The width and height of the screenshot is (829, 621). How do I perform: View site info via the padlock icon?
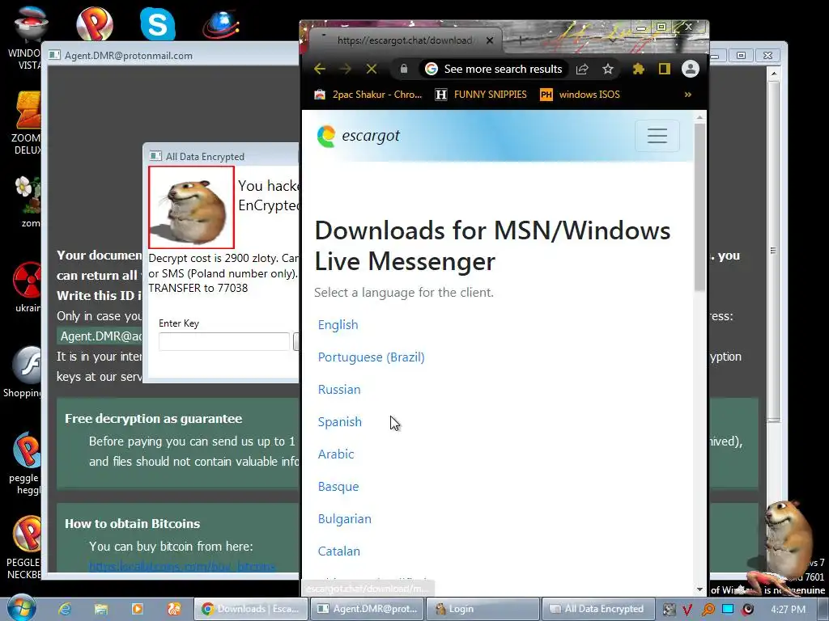pos(404,70)
